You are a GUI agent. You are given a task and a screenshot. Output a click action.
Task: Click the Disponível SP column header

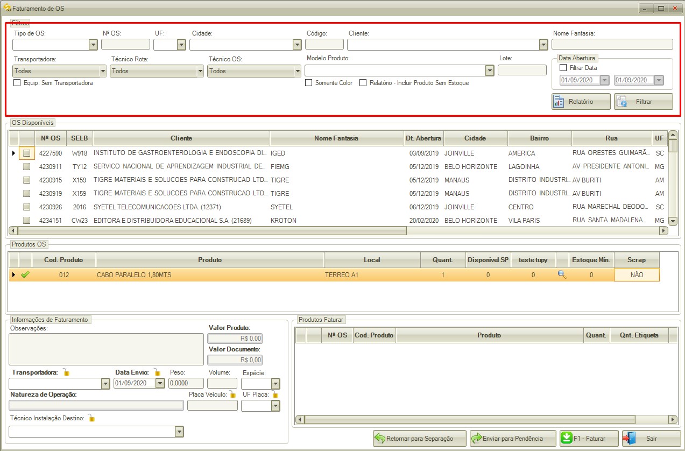488,260
